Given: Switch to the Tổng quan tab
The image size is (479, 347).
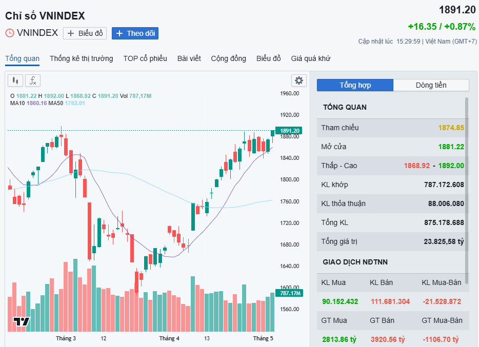Looking at the screenshot, I should tap(22, 58).
